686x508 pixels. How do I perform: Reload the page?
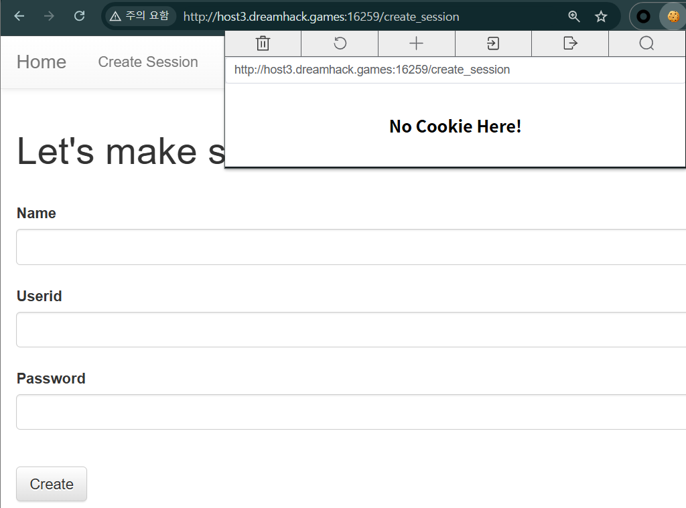point(79,17)
